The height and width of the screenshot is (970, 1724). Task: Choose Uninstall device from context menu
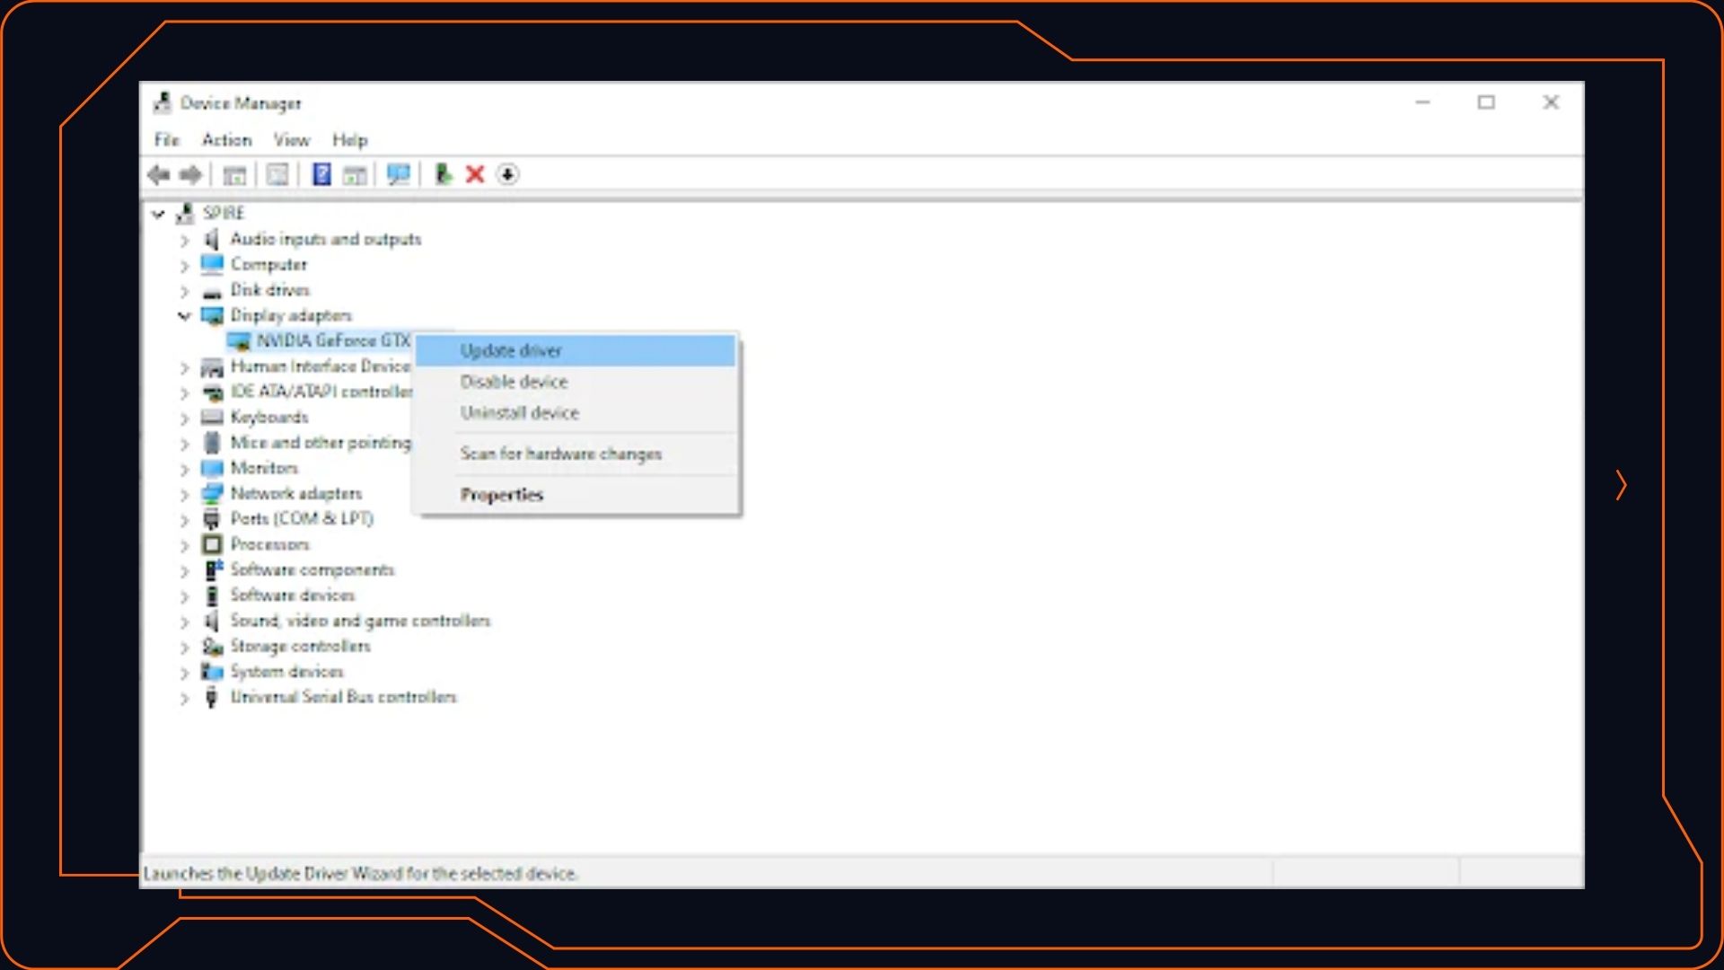click(576, 413)
